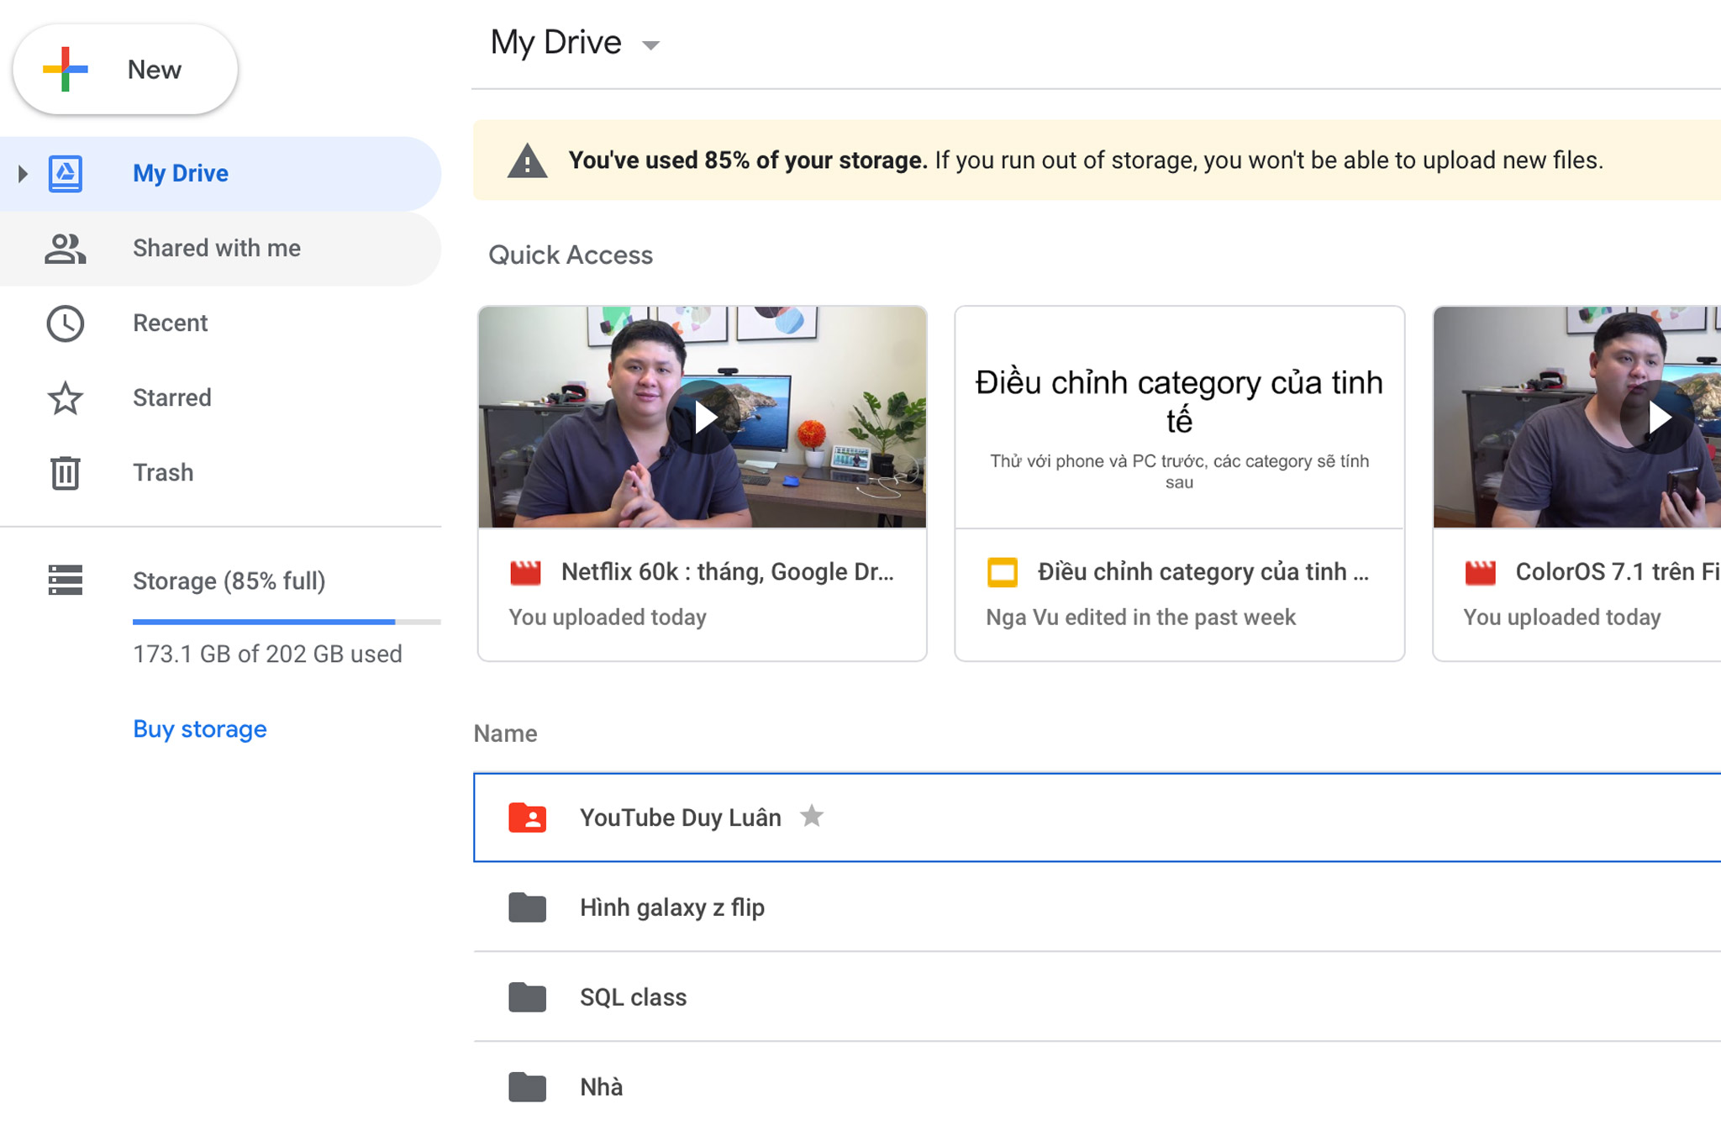Viewport: 1721px width, 1130px height.
Task: Click the Nhà folder icon
Action: pyautogui.click(x=527, y=1087)
